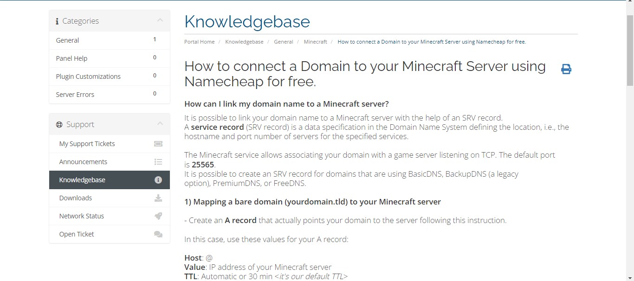Click the Announcements list icon
The image size is (634, 281).
click(158, 162)
